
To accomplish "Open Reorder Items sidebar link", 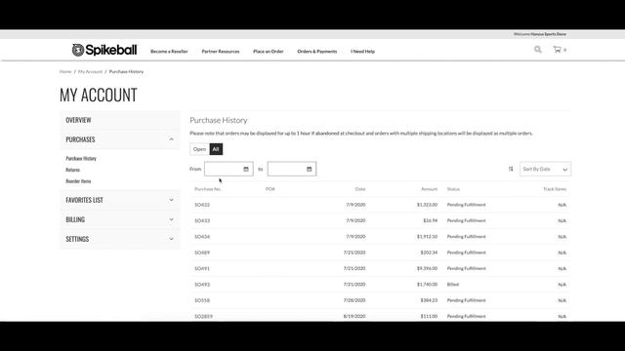I will (78, 181).
